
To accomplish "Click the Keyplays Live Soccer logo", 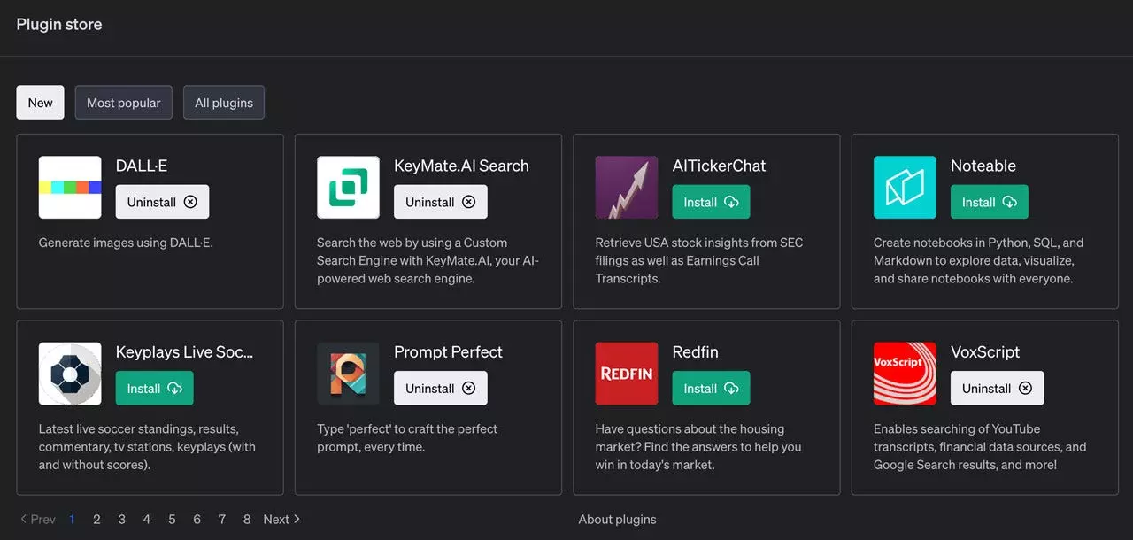I will [70, 374].
